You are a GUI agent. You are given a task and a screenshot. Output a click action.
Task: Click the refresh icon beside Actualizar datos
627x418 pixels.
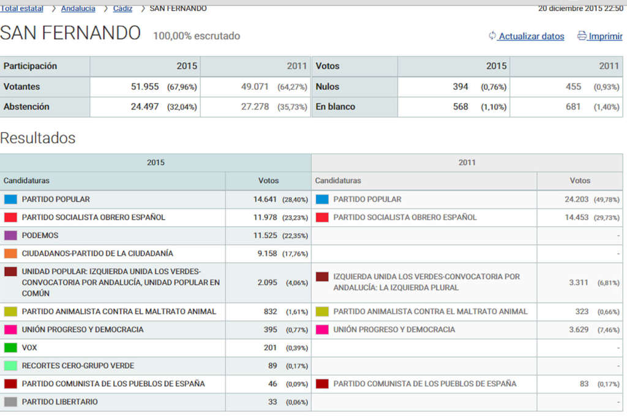pos(492,36)
